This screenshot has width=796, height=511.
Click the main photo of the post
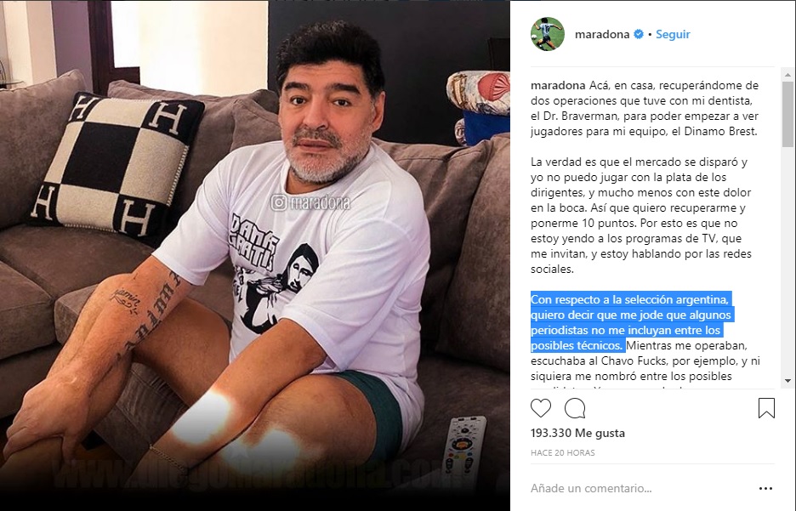point(255,255)
